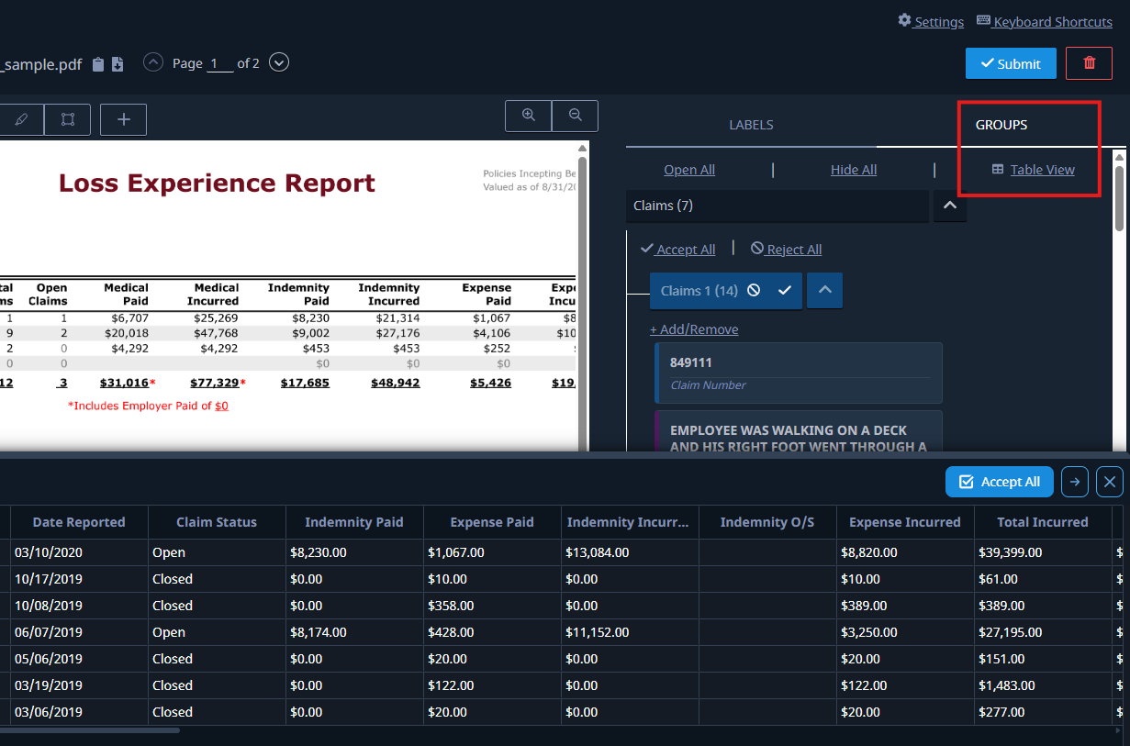The height and width of the screenshot is (746, 1130).
Task: Click the $8,174.00 indemnity paid cell
Action: (x=354, y=632)
